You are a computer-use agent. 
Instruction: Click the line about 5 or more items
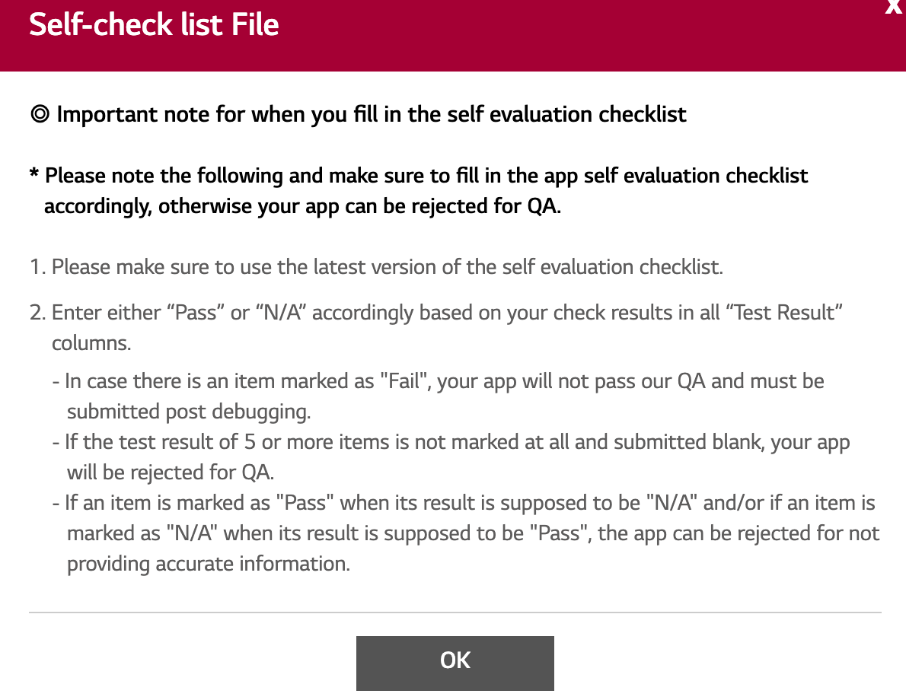click(451, 442)
